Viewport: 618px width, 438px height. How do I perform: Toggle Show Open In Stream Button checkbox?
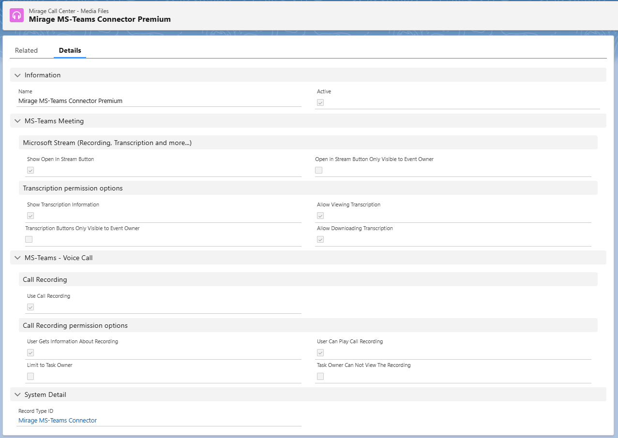pyautogui.click(x=30, y=170)
